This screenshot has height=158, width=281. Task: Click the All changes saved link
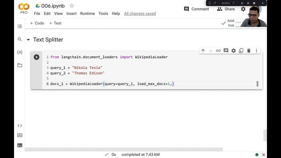click(x=140, y=14)
